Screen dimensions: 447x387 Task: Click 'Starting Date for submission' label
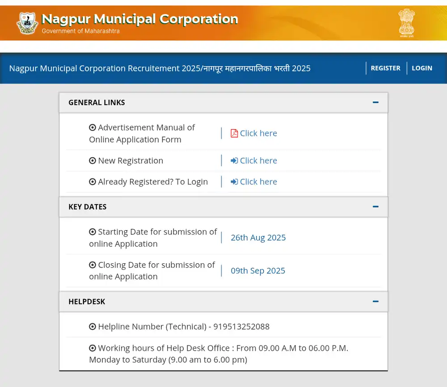pos(153,238)
